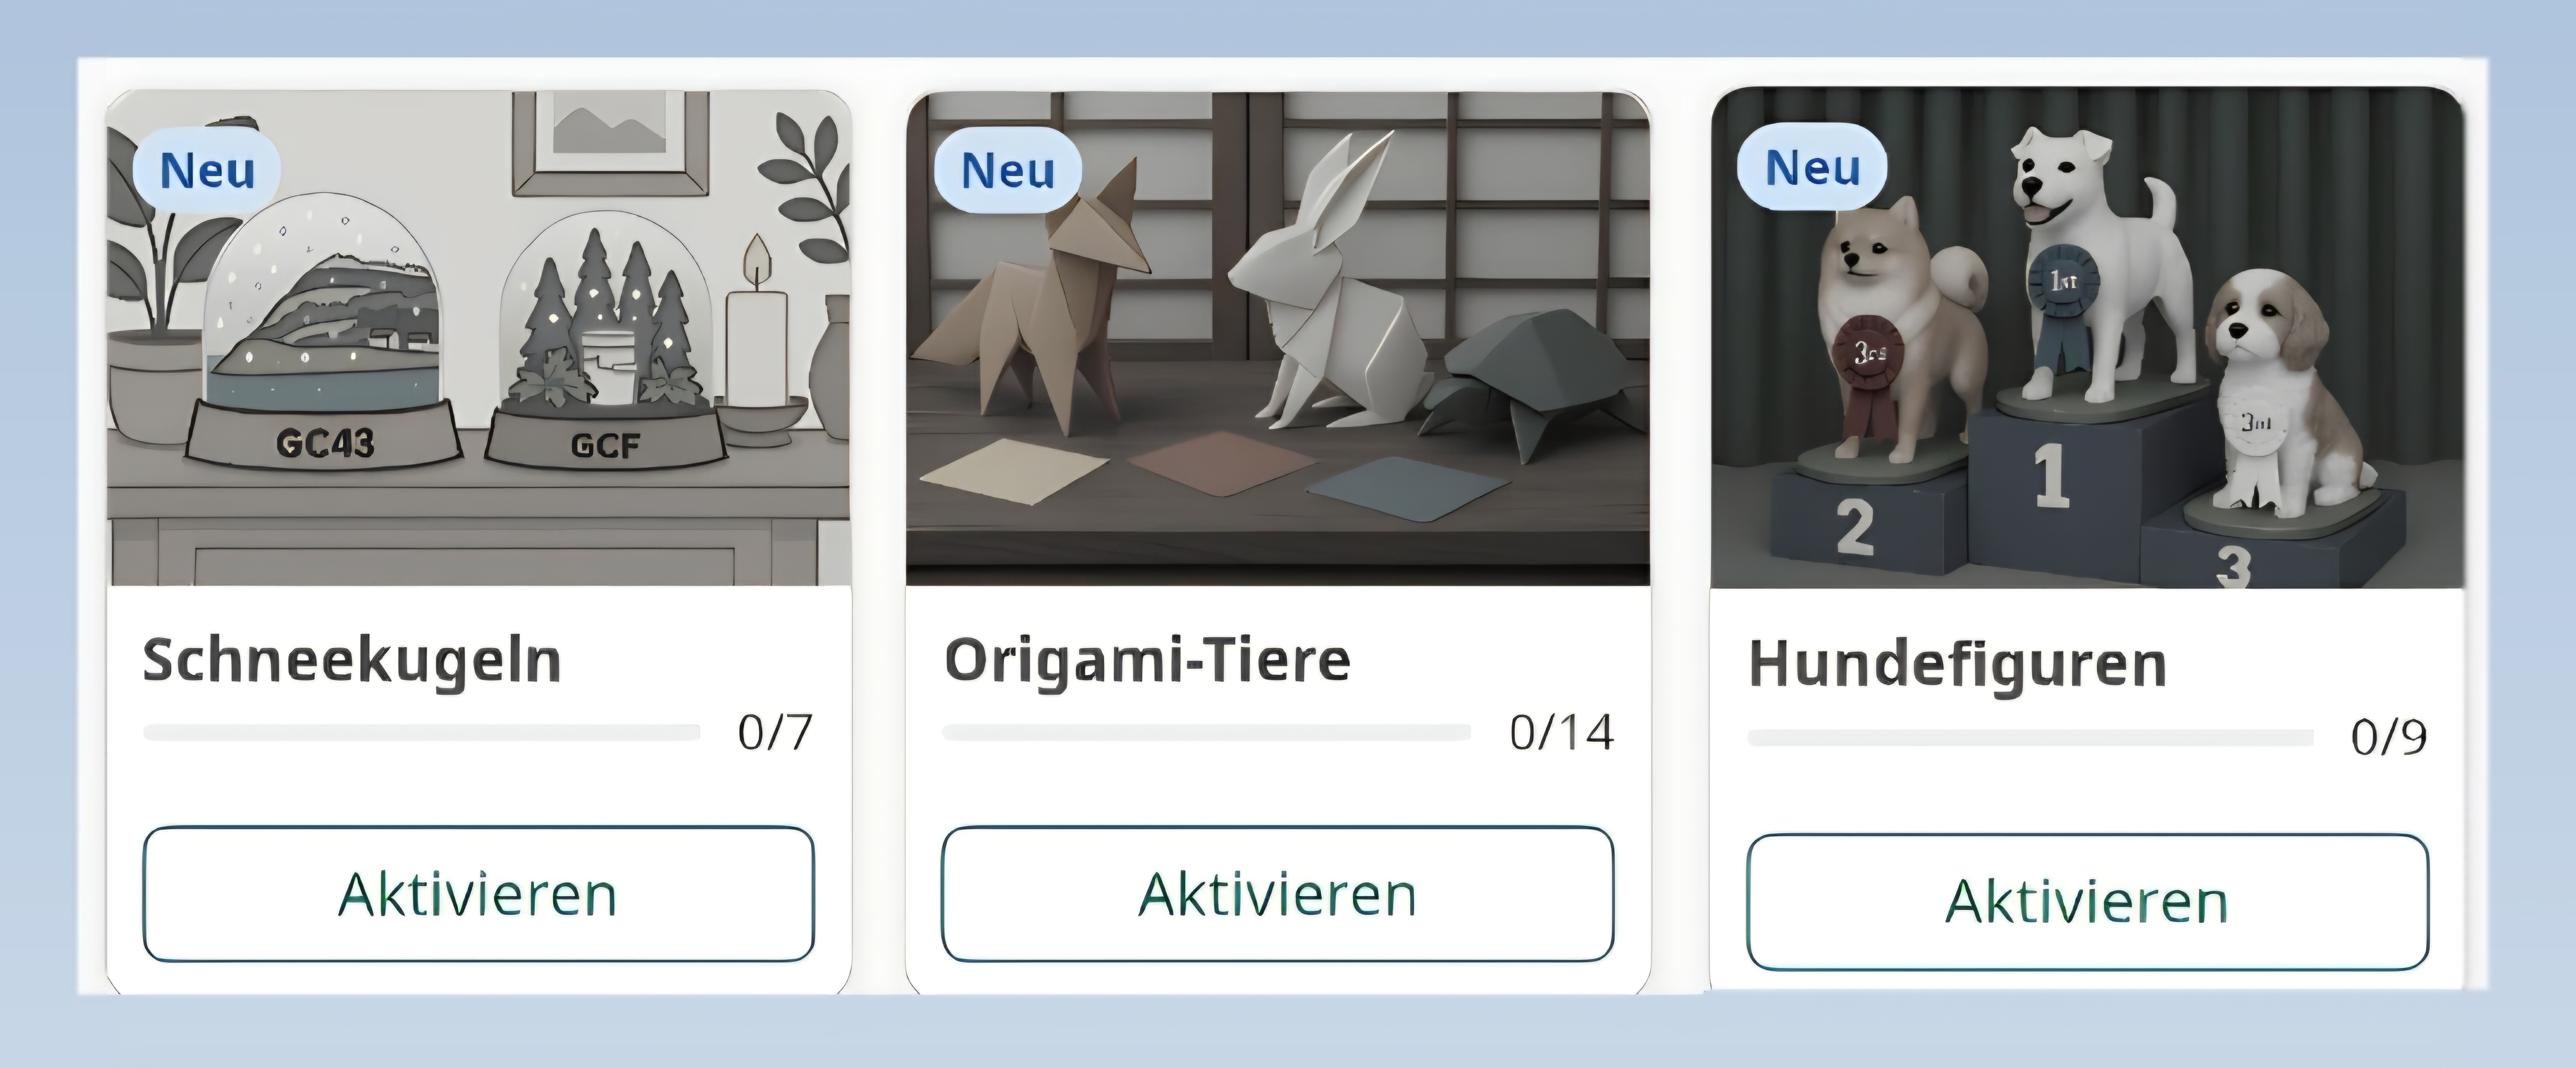
Task: Open the Hundefiguren title link
Action: (1957, 665)
